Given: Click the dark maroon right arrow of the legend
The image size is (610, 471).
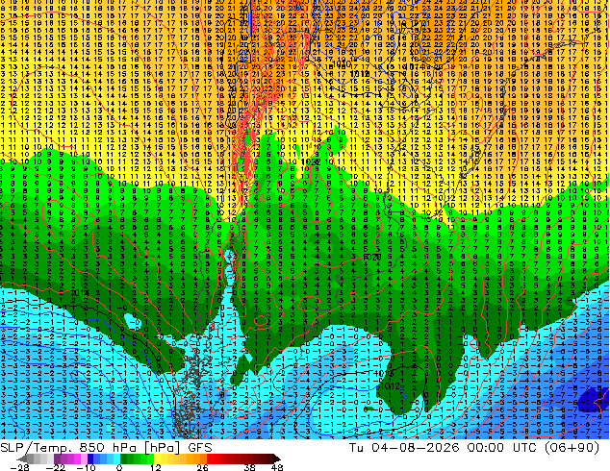Looking at the screenshot, I should coord(277,459).
